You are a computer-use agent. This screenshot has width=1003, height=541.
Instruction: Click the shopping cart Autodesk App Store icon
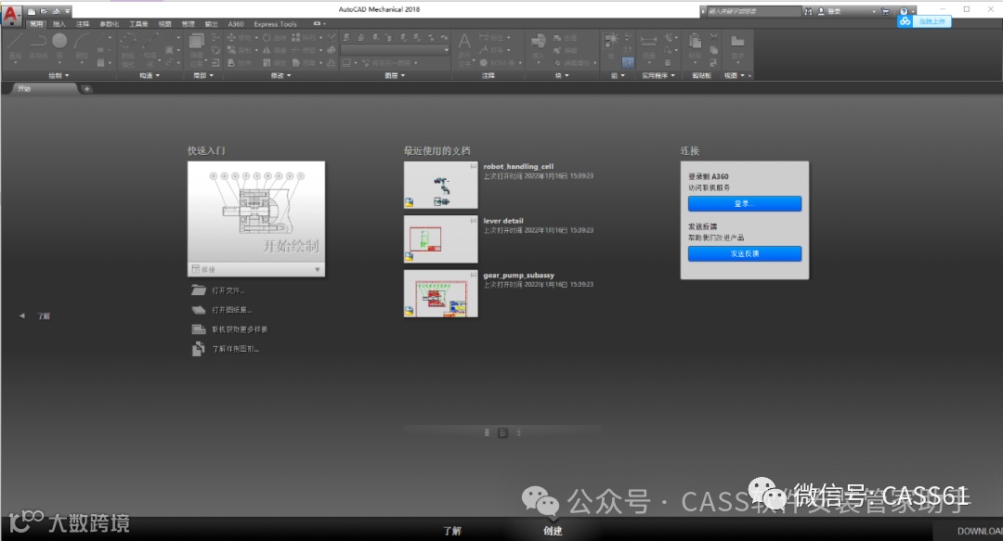click(885, 11)
